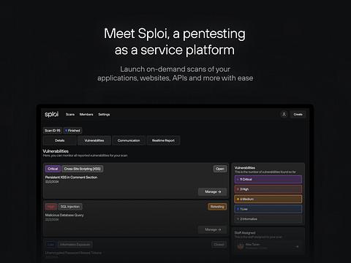Click the Retesting status badge
351x263 pixels.
pyautogui.click(x=217, y=207)
